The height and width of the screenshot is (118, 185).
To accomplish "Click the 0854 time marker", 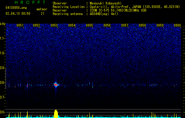I will (x=72, y=25).
